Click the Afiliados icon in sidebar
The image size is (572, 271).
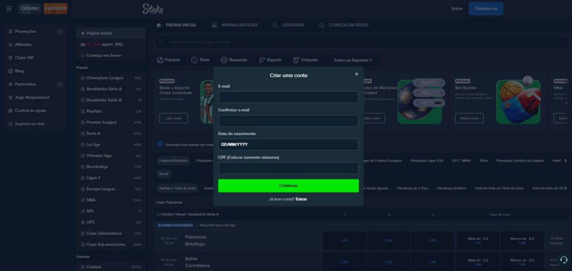(x=11, y=45)
